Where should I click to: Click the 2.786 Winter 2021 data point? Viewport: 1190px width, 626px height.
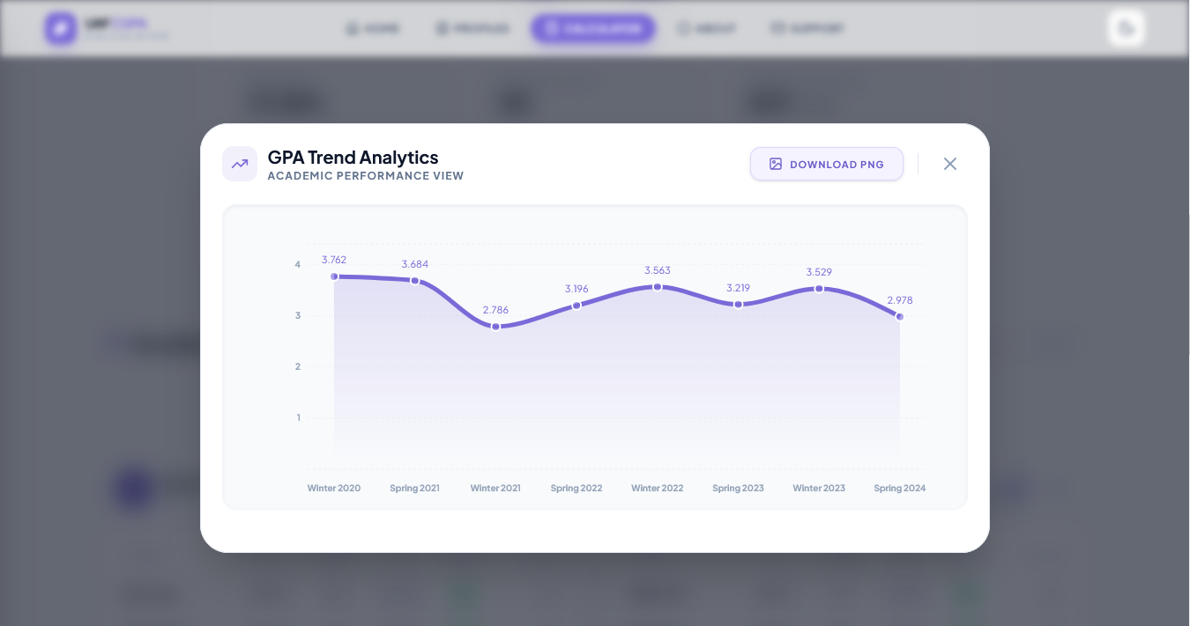tap(495, 326)
